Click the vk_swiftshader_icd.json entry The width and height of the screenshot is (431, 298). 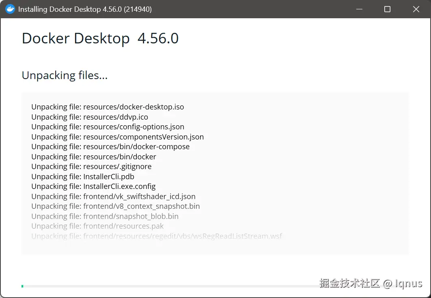tap(113, 196)
